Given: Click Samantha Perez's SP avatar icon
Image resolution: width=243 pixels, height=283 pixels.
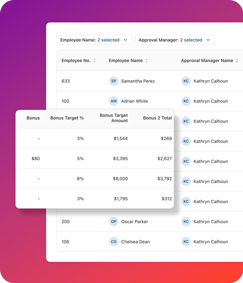Looking at the screenshot, I should (114, 81).
